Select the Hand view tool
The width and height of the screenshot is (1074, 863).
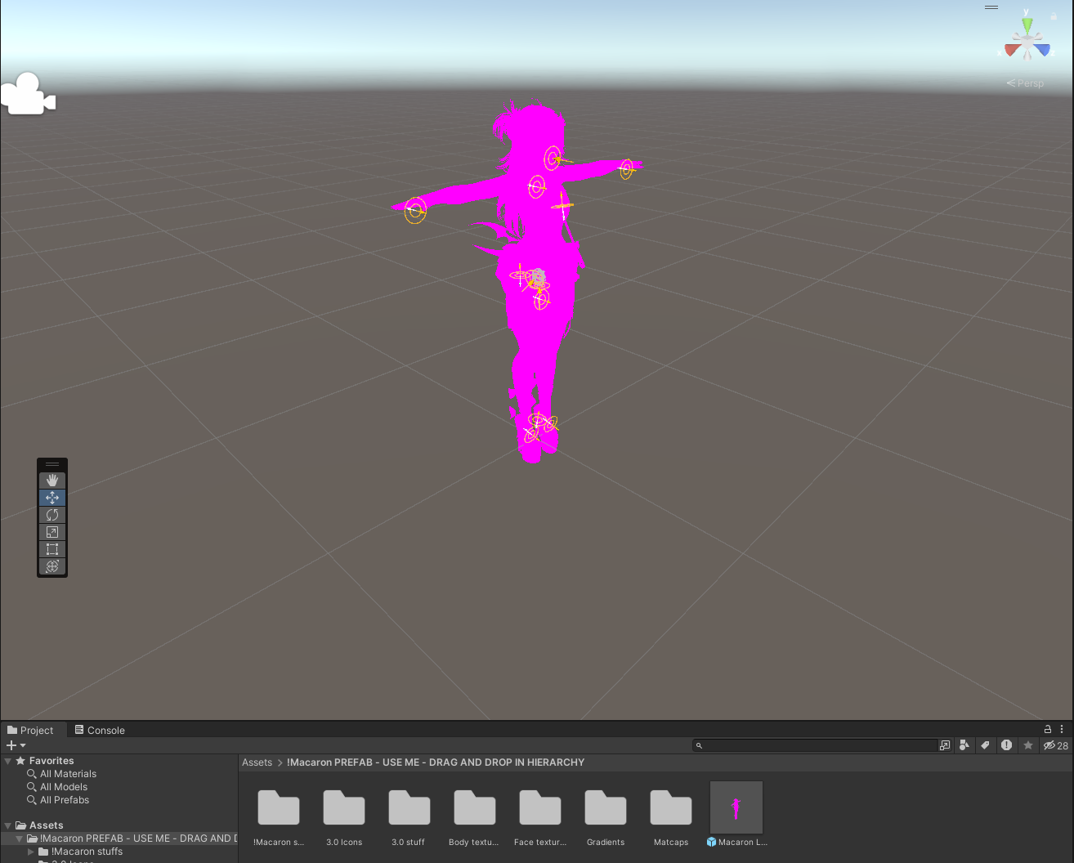(52, 481)
